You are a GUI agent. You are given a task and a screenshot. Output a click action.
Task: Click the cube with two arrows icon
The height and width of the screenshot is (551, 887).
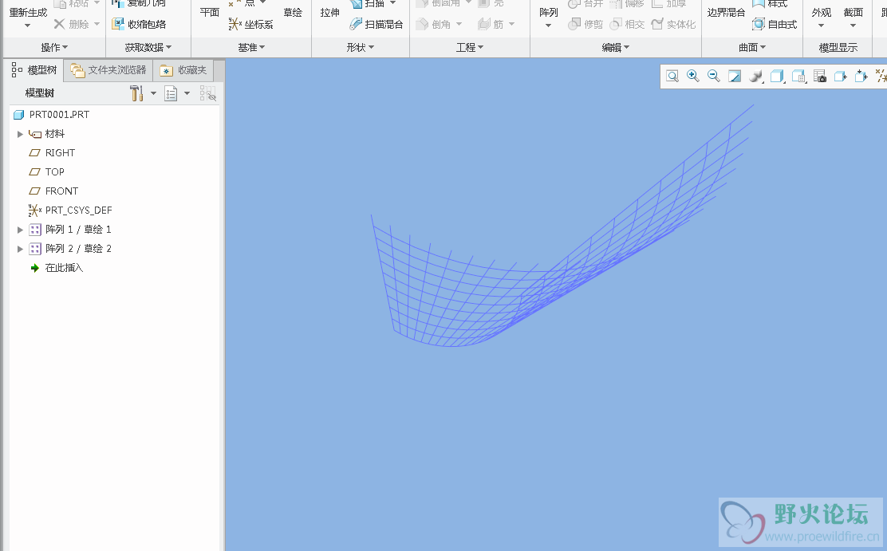861,77
